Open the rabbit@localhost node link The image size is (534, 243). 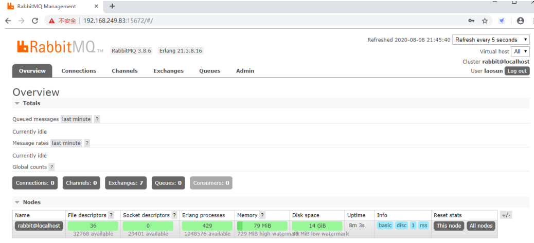39,226
